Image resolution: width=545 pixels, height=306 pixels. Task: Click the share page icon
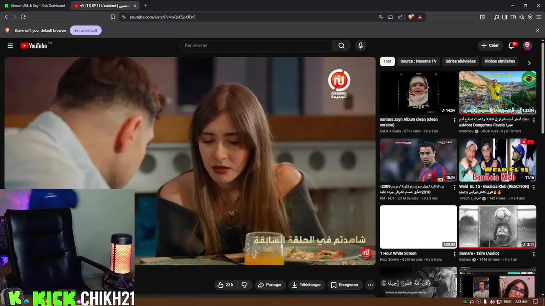pyautogui.click(x=400, y=17)
